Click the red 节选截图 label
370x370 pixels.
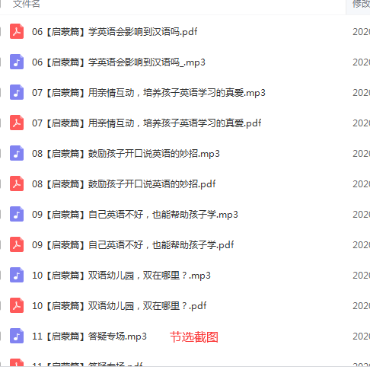pyautogui.click(x=194, y=337)
